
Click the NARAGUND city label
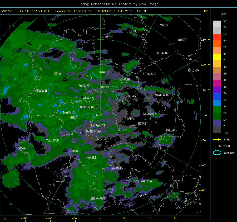click(89, 98)
